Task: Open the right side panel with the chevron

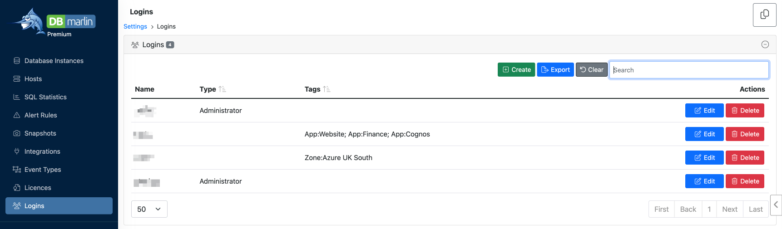Action: click(x=776, y=205)
